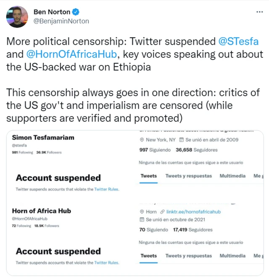The height and width of the screenshot is (277, 269).
Task: Click calendar icon beside "Se unió en abril de 2009"
Action: [x=181, y=140]
